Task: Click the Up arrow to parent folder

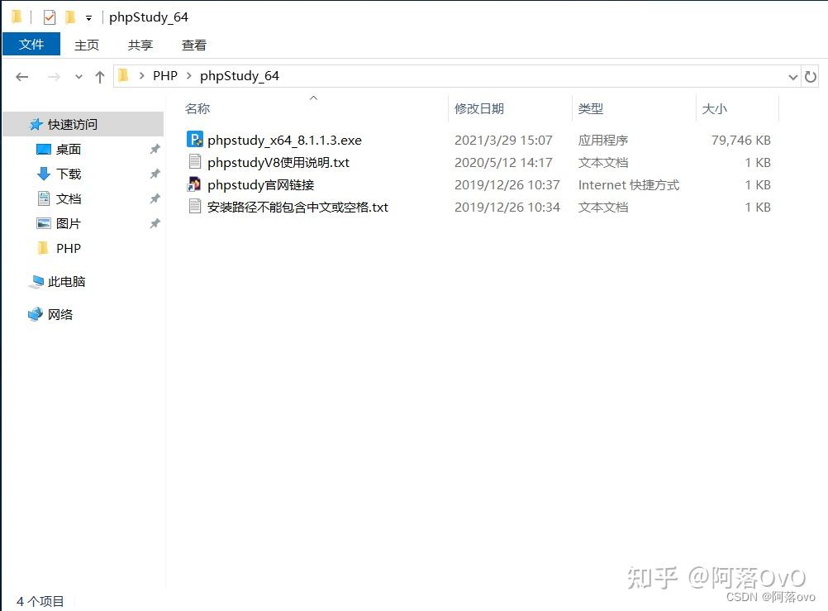Action: (x=99, y=76)
